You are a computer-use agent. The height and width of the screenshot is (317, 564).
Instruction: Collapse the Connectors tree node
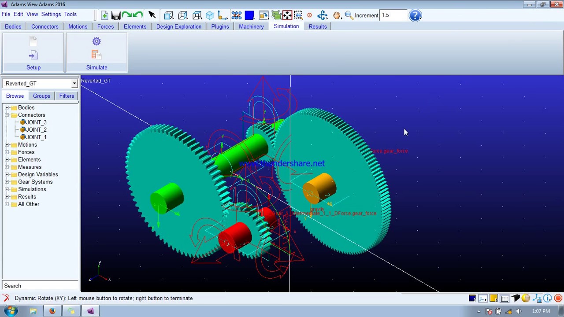[x=7, y=115]
